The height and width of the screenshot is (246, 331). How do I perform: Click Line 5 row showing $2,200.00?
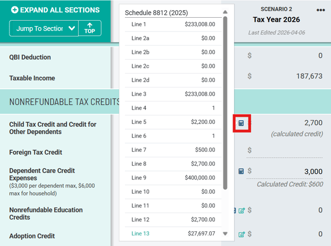(173, 122)
